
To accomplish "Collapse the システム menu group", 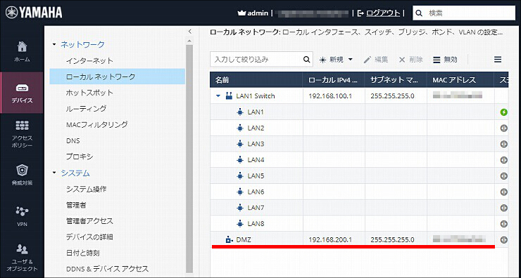I will coord(54,173).
